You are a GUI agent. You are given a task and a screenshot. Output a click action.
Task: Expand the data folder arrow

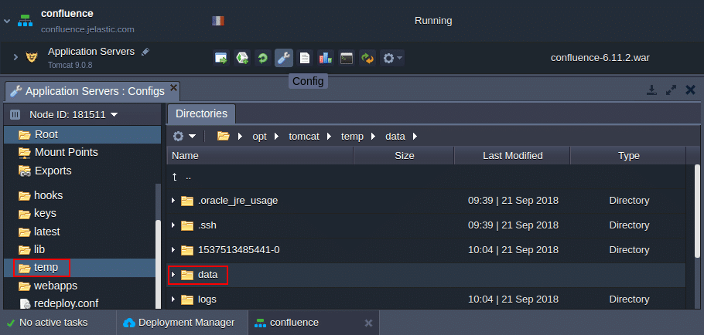click(x=173, y=275)
